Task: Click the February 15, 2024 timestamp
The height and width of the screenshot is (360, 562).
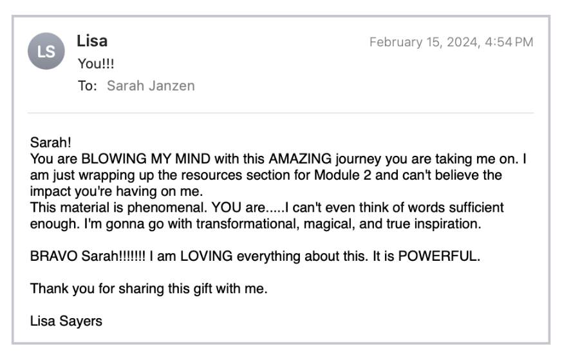Action: coord(451,43)
